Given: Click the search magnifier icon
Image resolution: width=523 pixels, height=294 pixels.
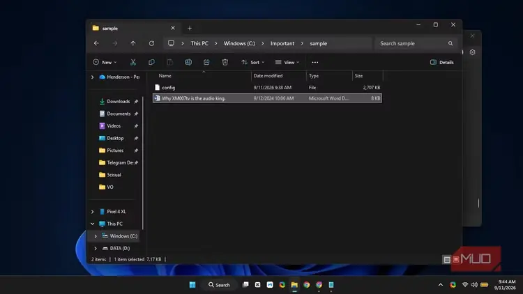Looking at the screenshot, I should click(450, 43).
